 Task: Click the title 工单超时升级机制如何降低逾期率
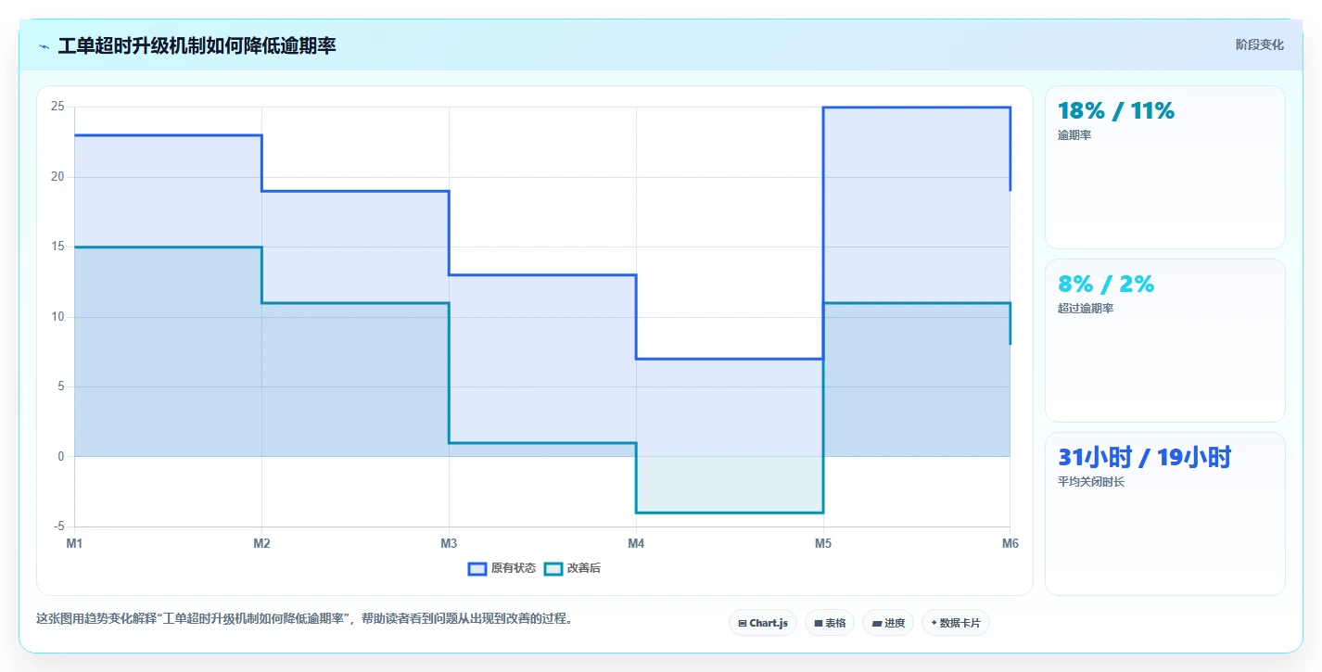coord(197,45)
